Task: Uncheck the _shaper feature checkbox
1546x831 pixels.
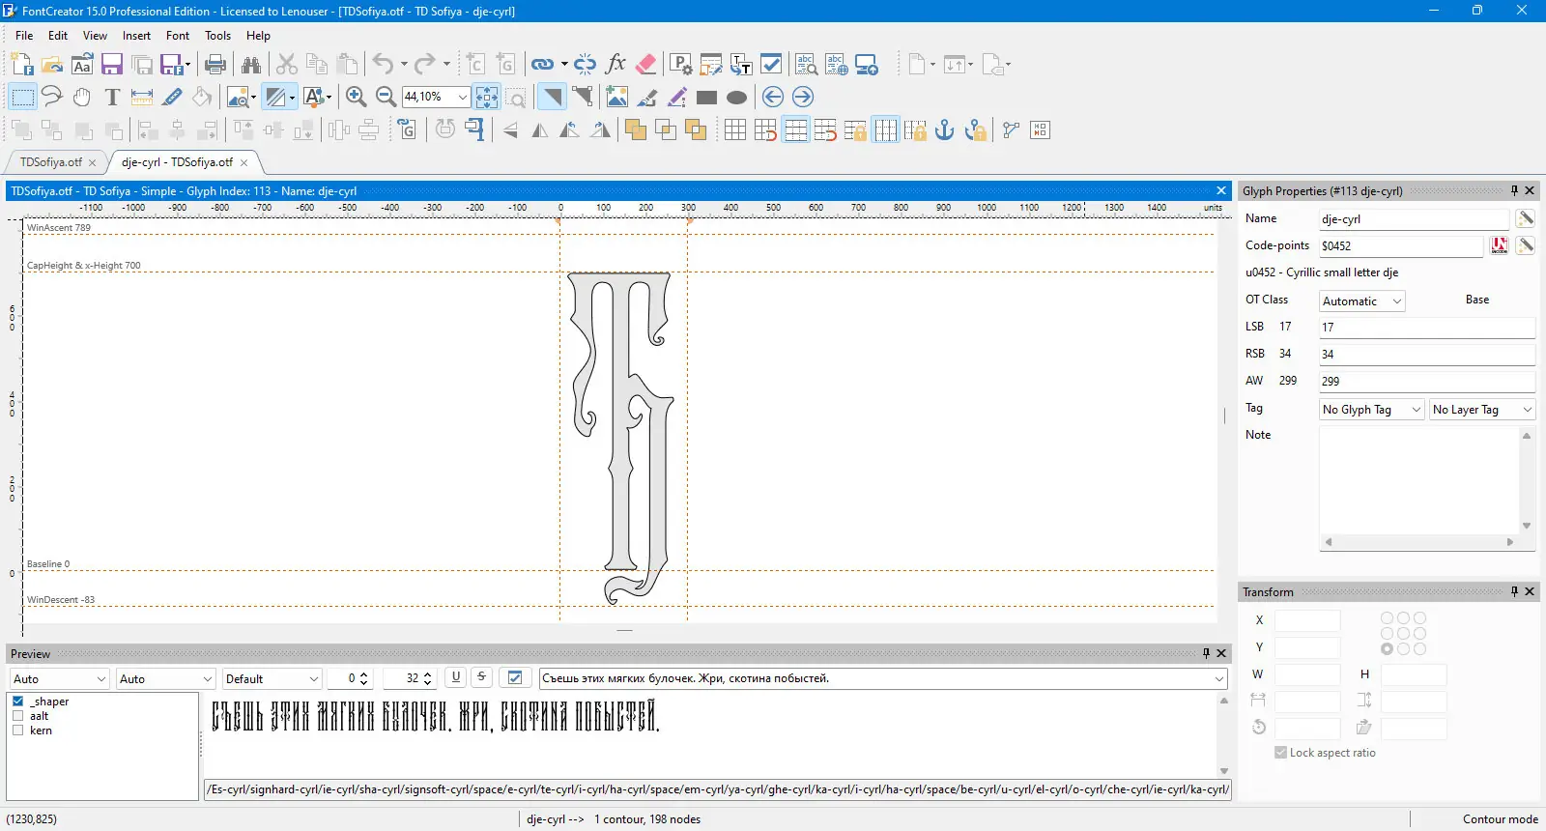Action: coord(18,702)
